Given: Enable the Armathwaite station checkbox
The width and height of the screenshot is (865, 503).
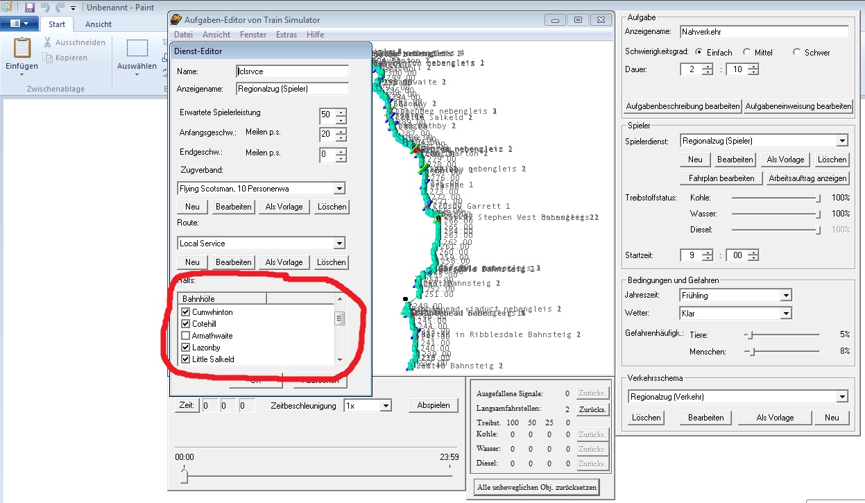Looking at the screenshot, I should click(185, 336).
